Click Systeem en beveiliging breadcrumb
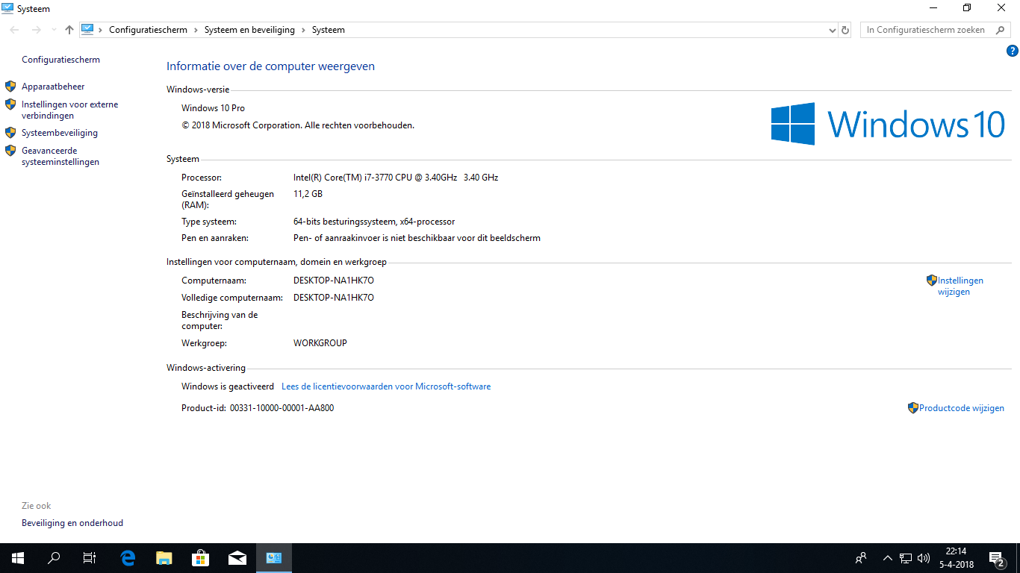 tap(249, 30)
